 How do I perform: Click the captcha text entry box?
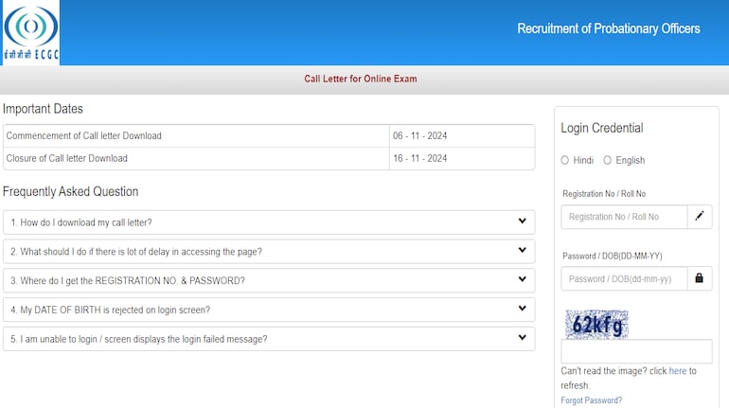click(635, 351)
